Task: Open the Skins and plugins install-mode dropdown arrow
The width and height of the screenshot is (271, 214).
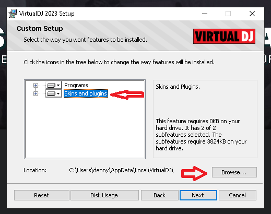Action: tap(58, 93)
